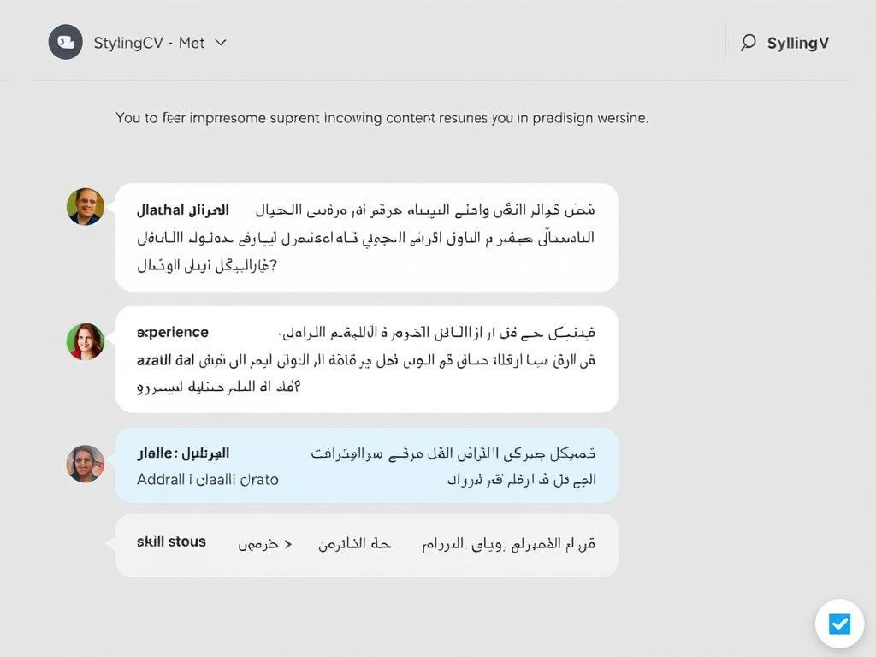Click the magnifier next to SyllingV

[749, 42]
